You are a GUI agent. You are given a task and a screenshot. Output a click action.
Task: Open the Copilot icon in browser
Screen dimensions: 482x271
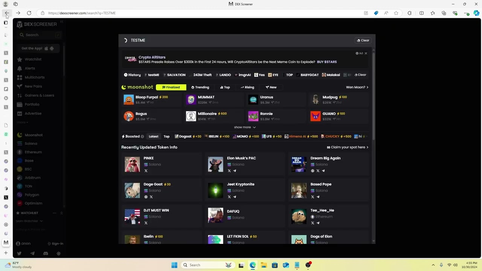coord(476,13)
